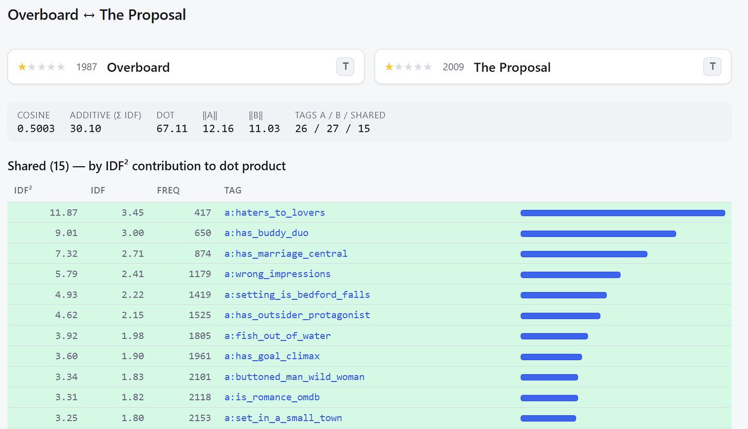Screen dimensions: 748x429
Task: Click the blue bar for a:has_marriage_central
Action: [x=584, y=254]
